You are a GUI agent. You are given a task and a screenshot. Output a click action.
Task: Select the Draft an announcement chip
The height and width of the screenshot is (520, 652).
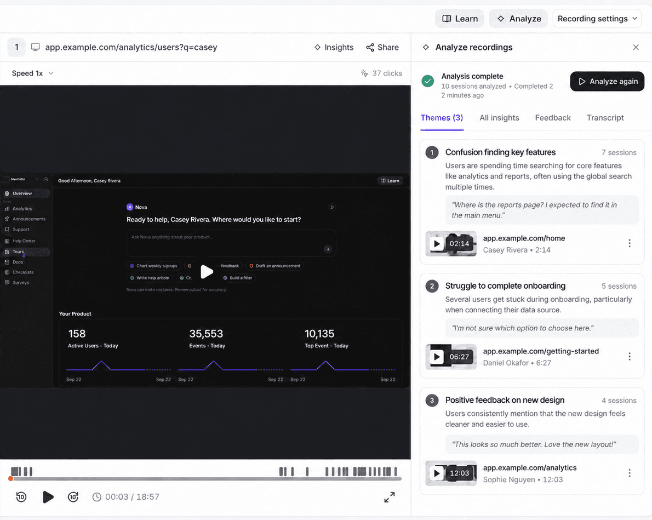(274, 266)
